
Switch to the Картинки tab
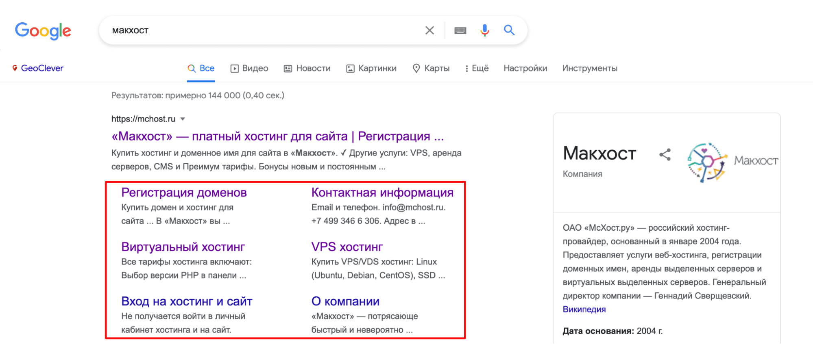[x=371, y=68]
